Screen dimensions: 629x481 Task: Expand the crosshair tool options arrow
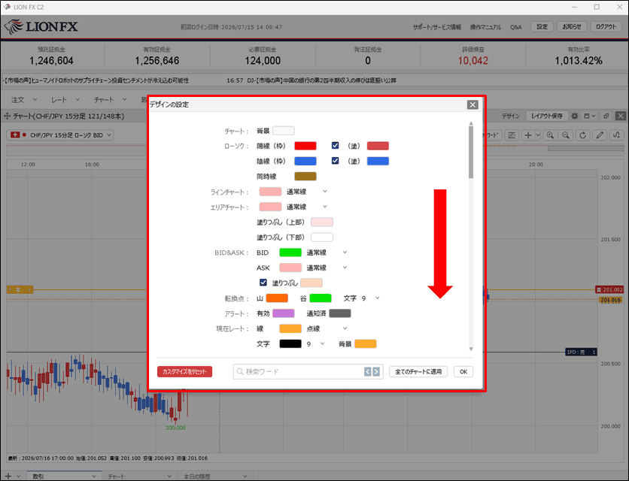tap(538, 135)
